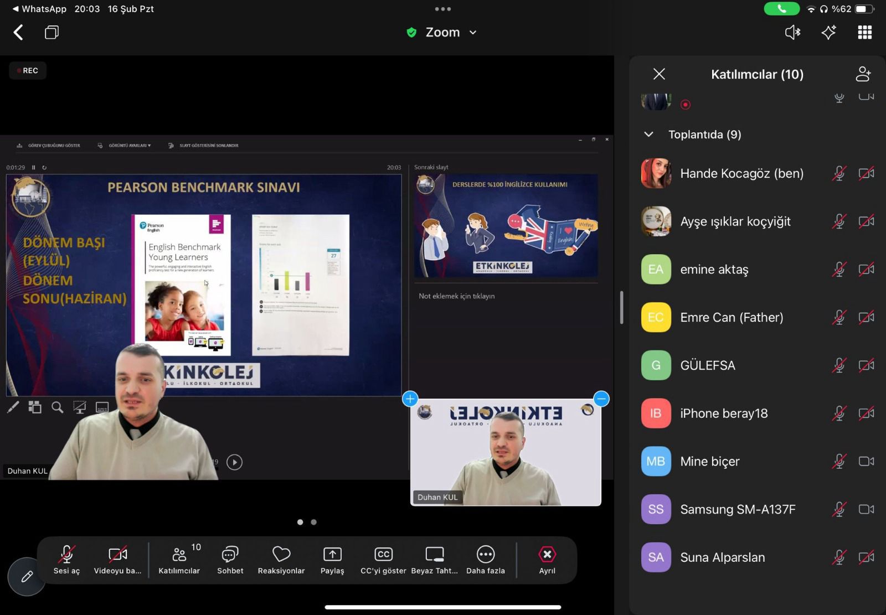
Task: Toggle Mine biçer's microphone icon
Action: point(839,462)
